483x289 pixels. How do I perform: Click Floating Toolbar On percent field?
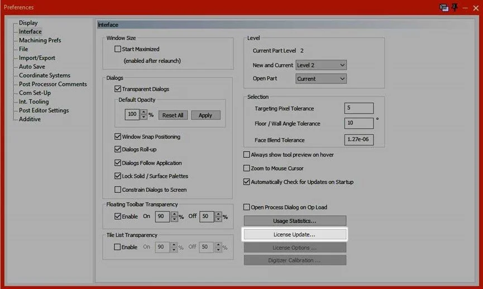click(x=162, y=216)
